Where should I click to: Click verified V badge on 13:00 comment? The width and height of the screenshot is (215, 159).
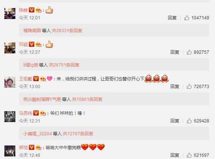(36, 79)
